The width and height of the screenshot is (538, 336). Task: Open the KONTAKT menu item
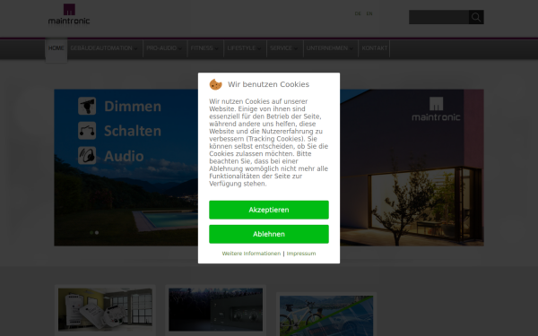pos(374,48)
